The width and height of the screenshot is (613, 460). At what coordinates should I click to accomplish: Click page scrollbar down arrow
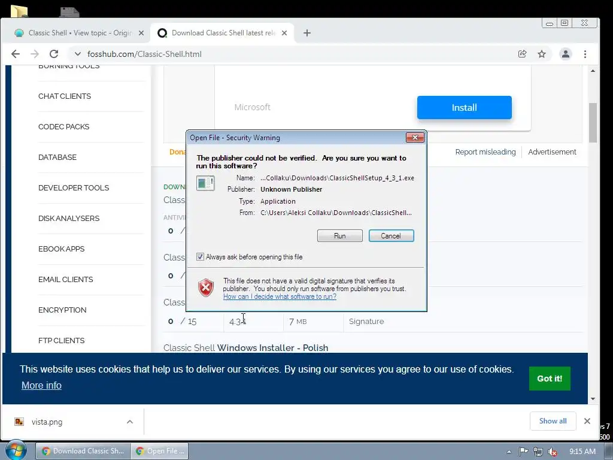(593, 398)
